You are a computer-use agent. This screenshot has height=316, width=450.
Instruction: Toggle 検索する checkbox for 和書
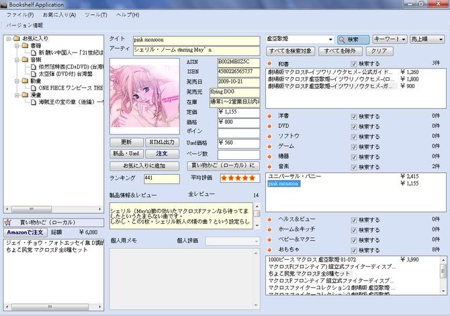pos(354,64)
